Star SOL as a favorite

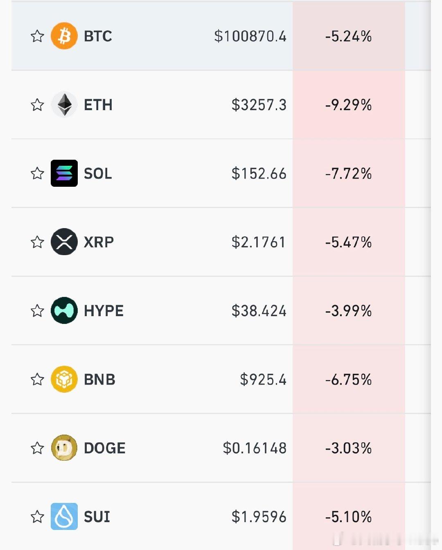pyautogui.click(x=37, y=173)
